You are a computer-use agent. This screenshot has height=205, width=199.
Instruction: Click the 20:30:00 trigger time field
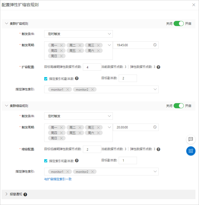coord(136,127)
